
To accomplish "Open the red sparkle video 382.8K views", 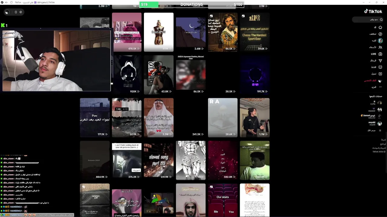I will pyautogui.click(x=223, y=160).
